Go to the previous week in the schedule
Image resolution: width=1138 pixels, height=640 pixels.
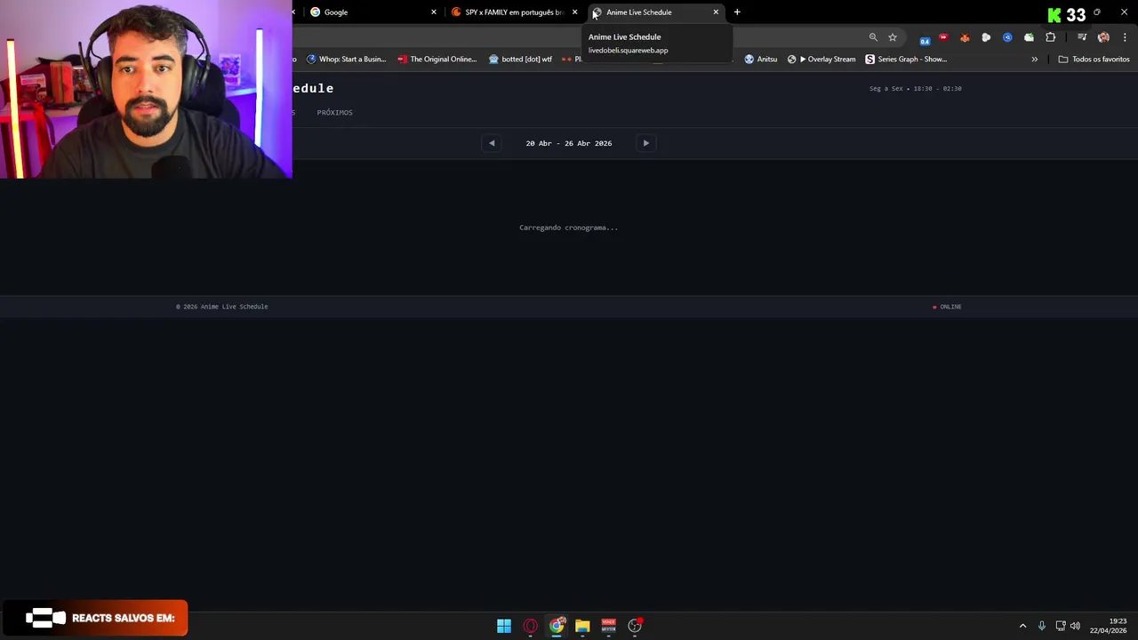(x=492, y=143)
